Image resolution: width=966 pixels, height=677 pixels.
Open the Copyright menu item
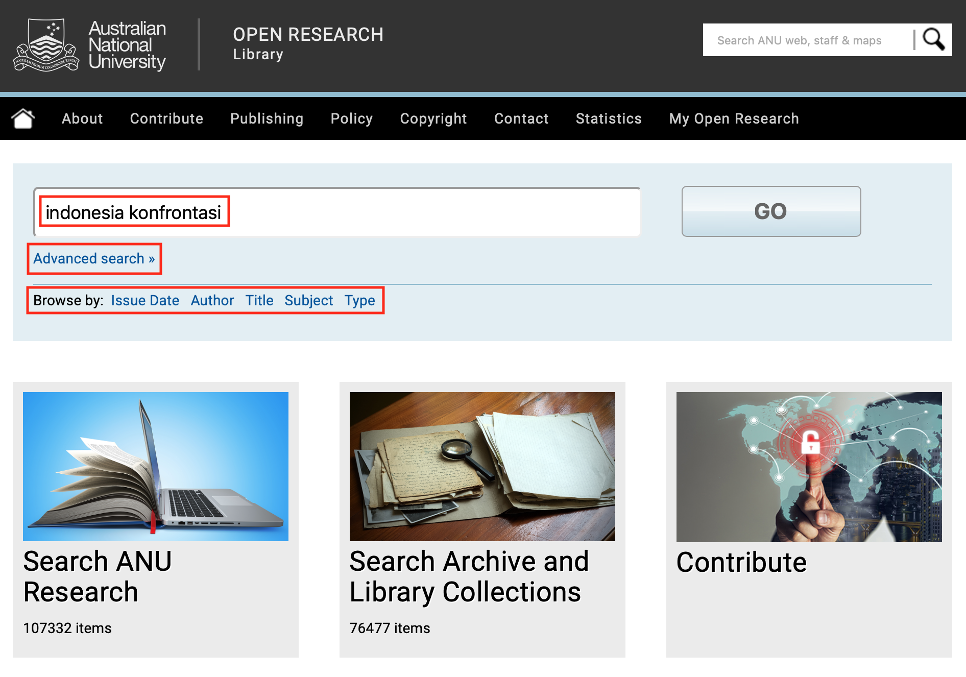(x=433, y=118)
